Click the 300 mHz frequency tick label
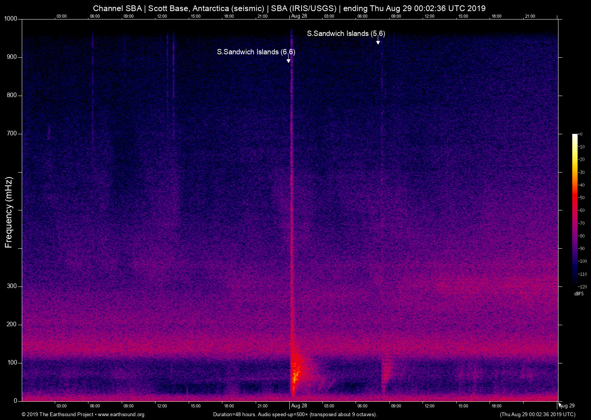This screenshot has width=591, height=420. (12, 286)
